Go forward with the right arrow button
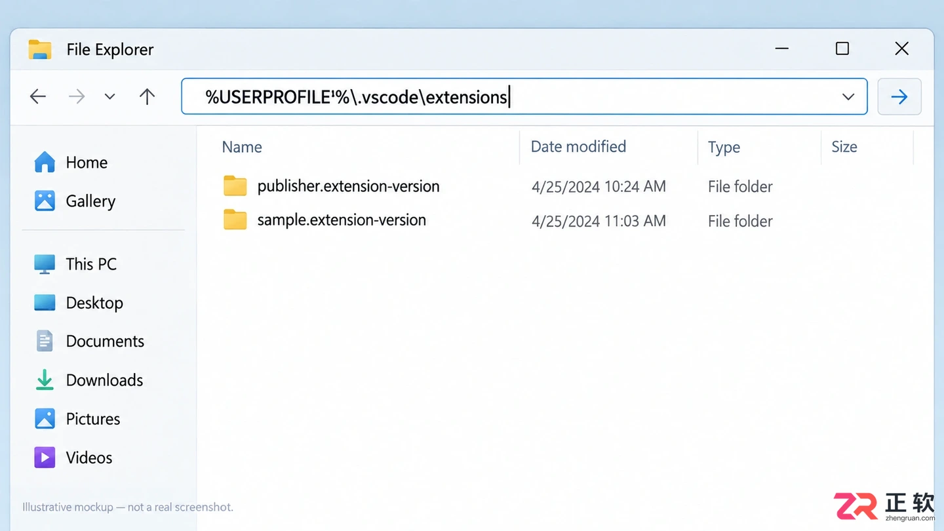Image resolution: width=944 pixels, height=531 pixels. (x=77, y=97)
